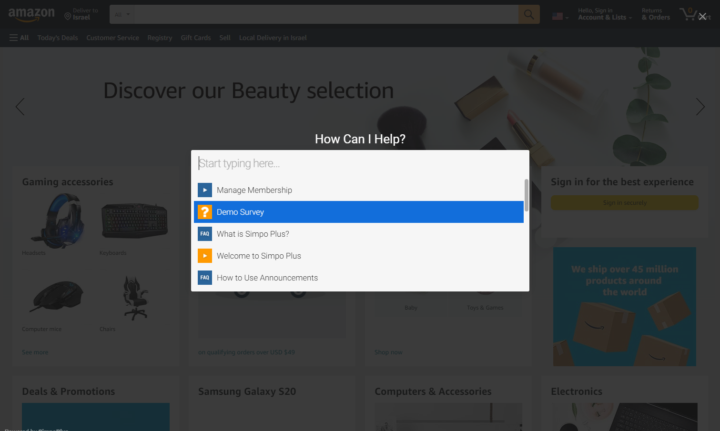Click the Shop now link
Viewport: 720px width, 431px height.
(388, 352)
